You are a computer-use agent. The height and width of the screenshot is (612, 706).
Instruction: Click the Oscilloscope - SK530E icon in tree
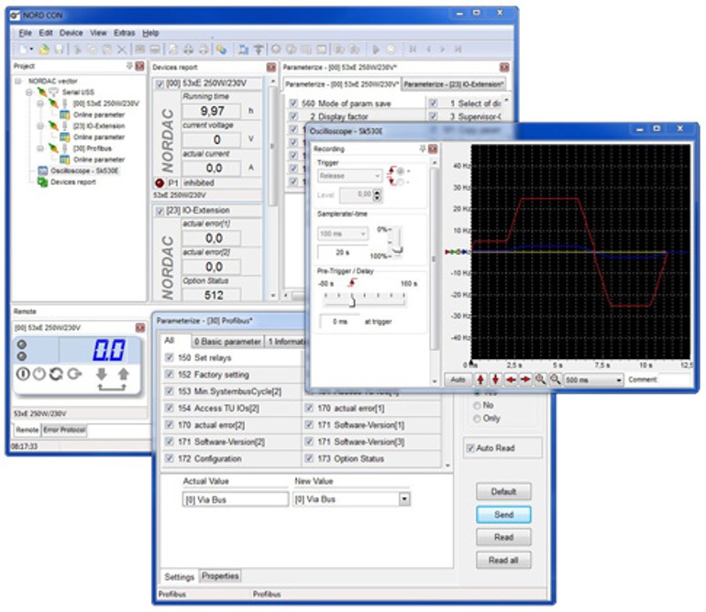tap(43, 171)
